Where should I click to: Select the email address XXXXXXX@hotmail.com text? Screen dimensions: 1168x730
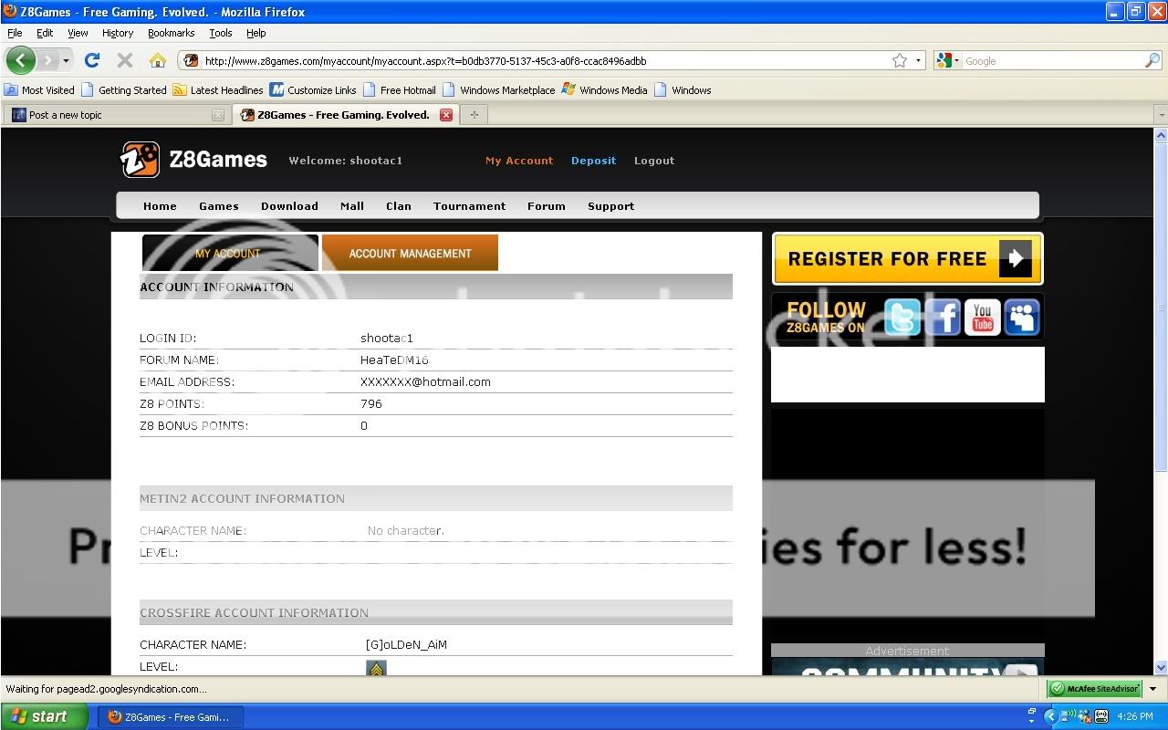tap(425, 381)
